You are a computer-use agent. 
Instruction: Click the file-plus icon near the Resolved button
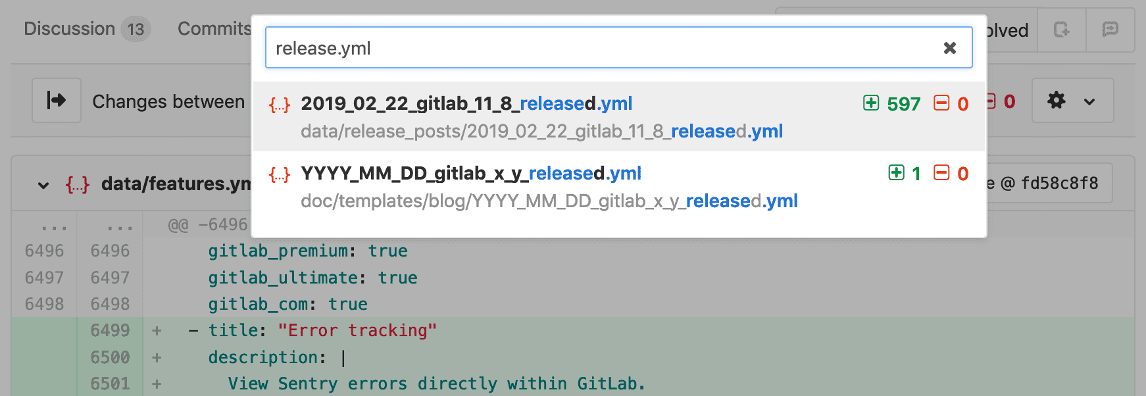pyautogui.click(x=1062, y=30)
